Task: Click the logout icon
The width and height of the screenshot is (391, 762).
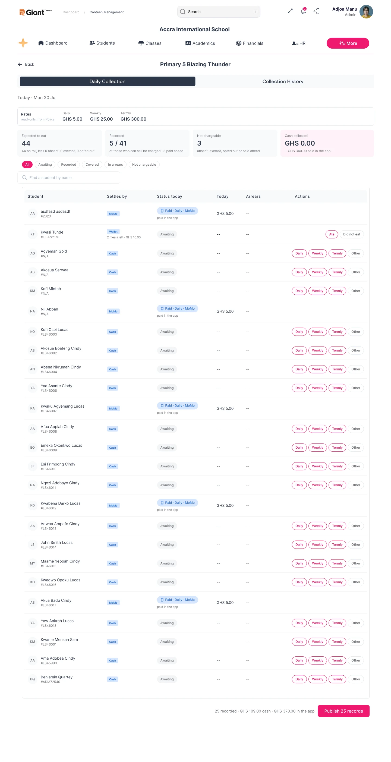Action: pyautogui.click(x=317, y=11)
